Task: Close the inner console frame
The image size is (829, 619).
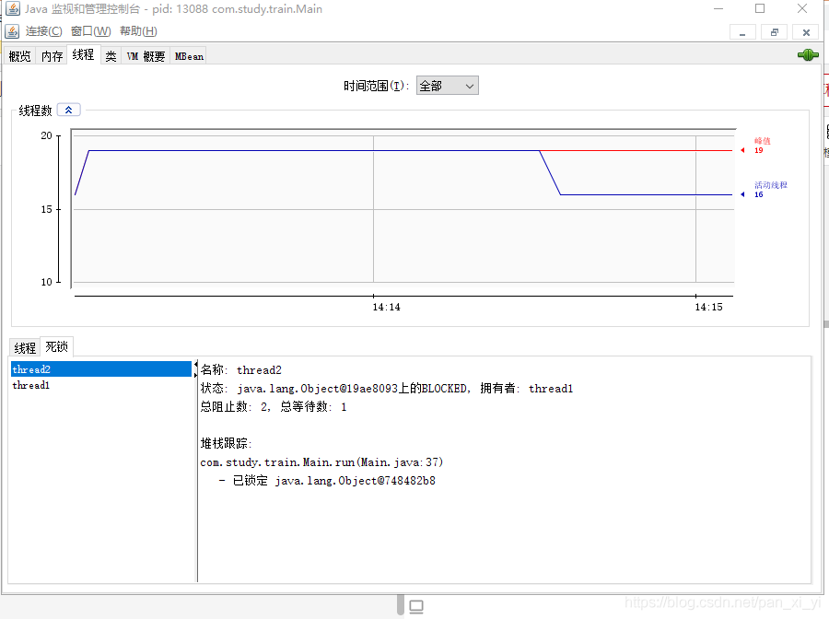Action: tap(806, 32)
